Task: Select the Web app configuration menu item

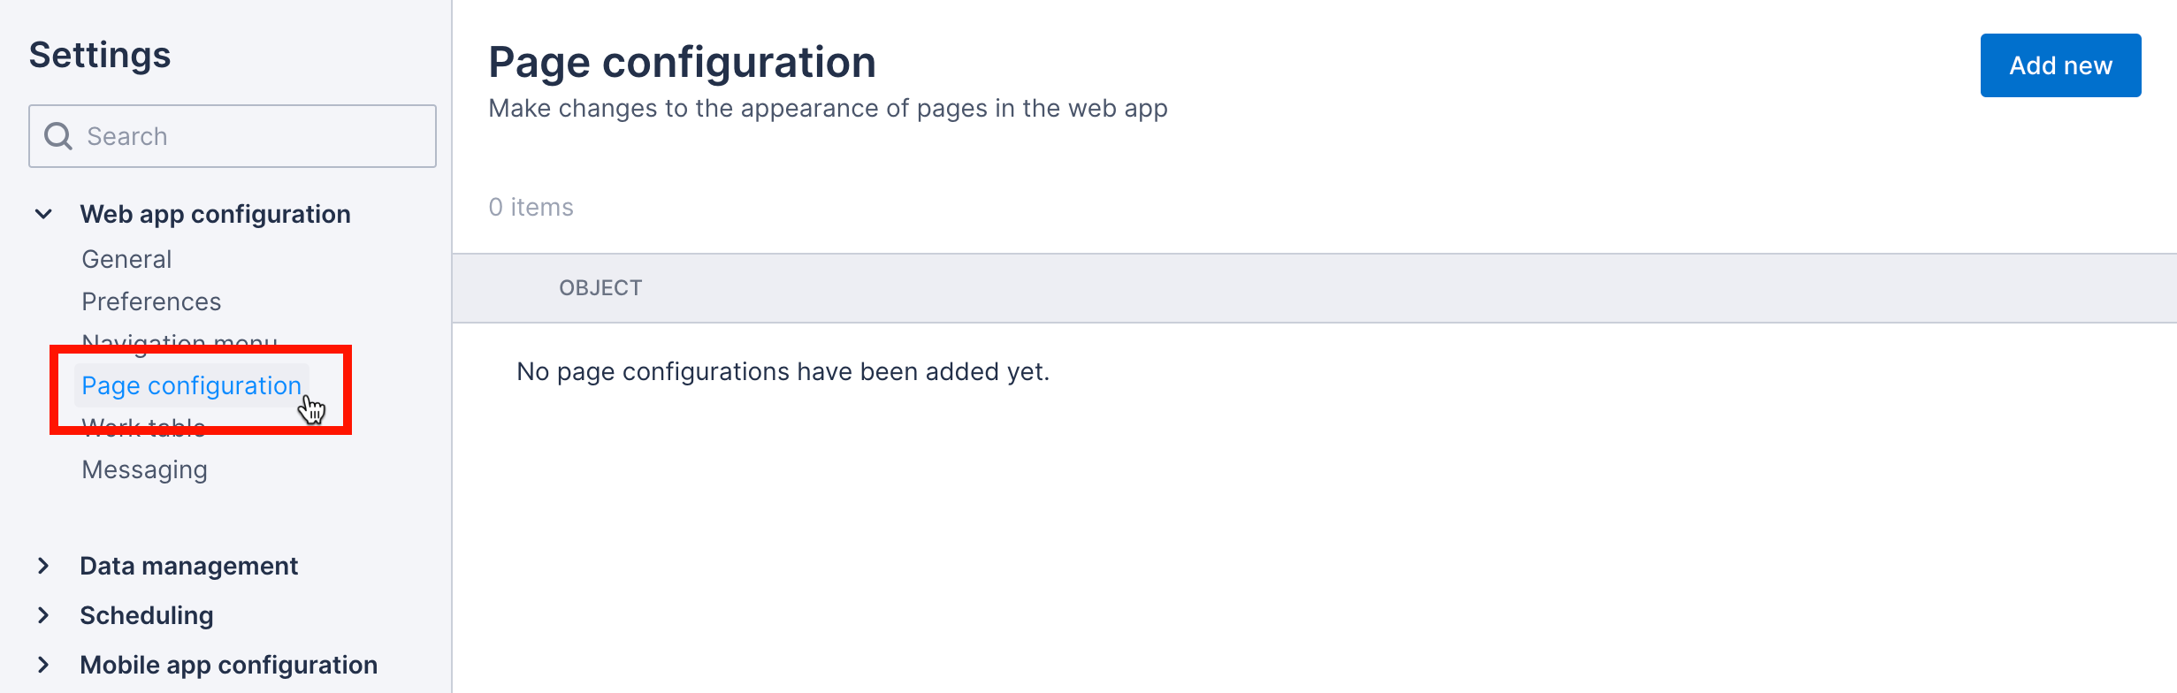Action: click(x=214, y=213)
